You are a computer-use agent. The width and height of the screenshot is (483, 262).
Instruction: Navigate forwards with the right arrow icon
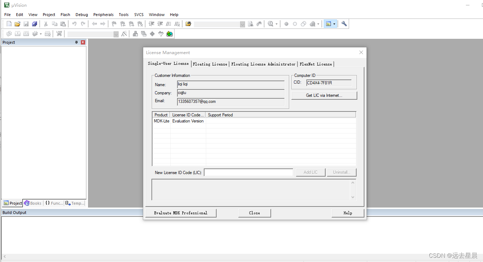[x=103, y=24]
